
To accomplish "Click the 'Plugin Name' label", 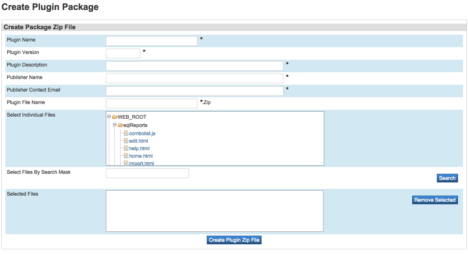I will coord(21,40).
